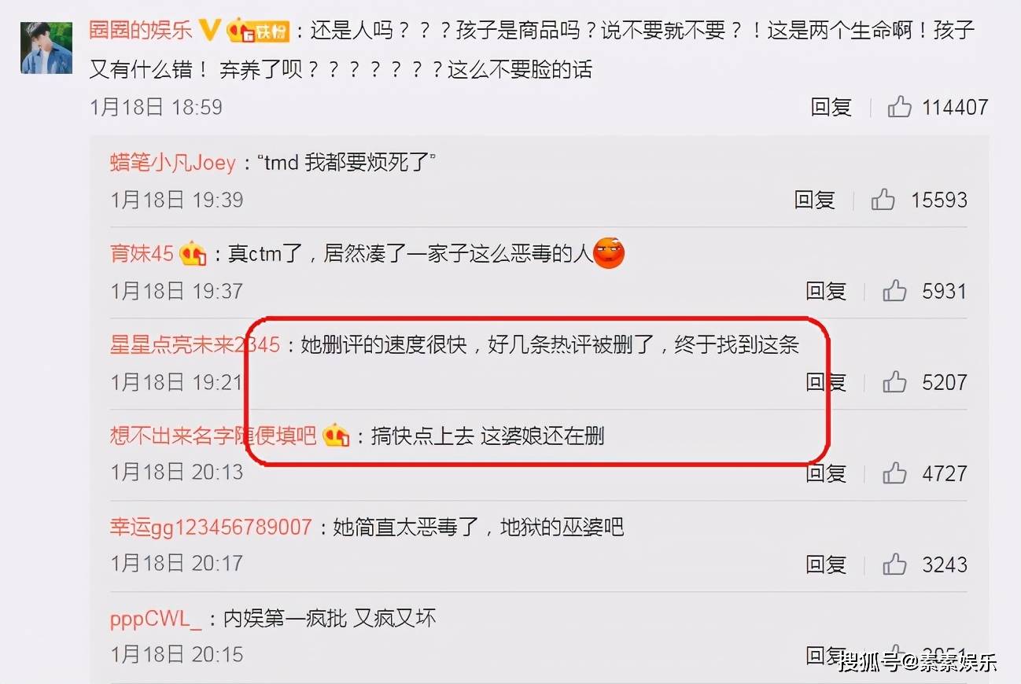
Task: Like the main comment with 114407 likes
Action: click(x=899, y=106)
